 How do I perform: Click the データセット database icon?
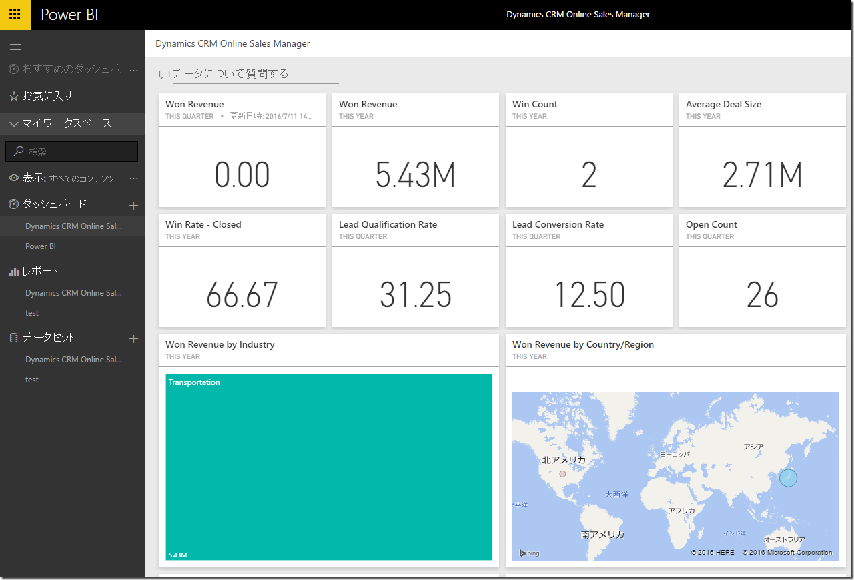(13, 338)
